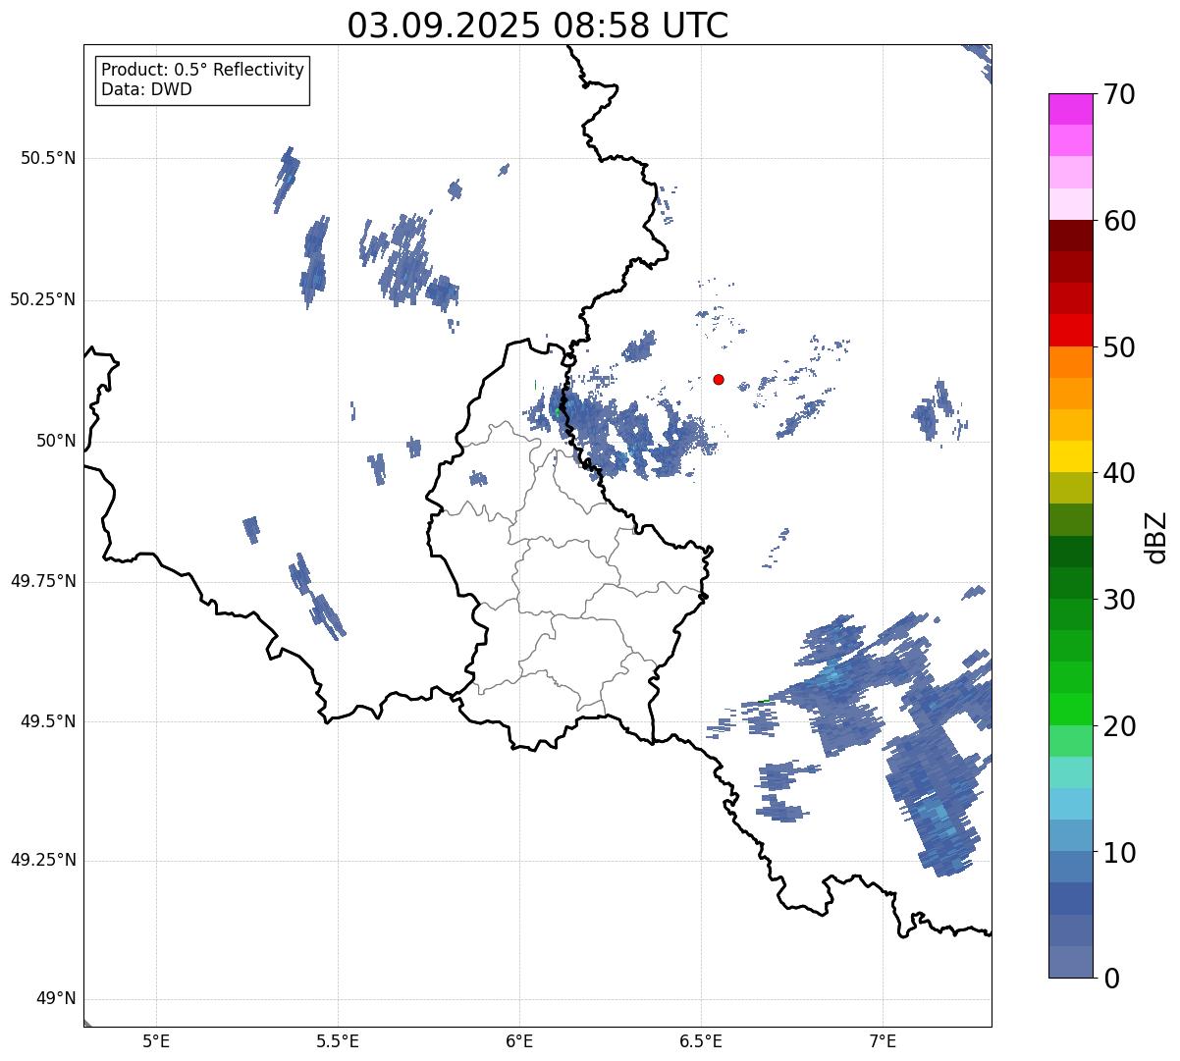Viewport: 1180px width, 1061px height.
Task: Click the 6°E longitude tick label
Action: coord(519,1041)
